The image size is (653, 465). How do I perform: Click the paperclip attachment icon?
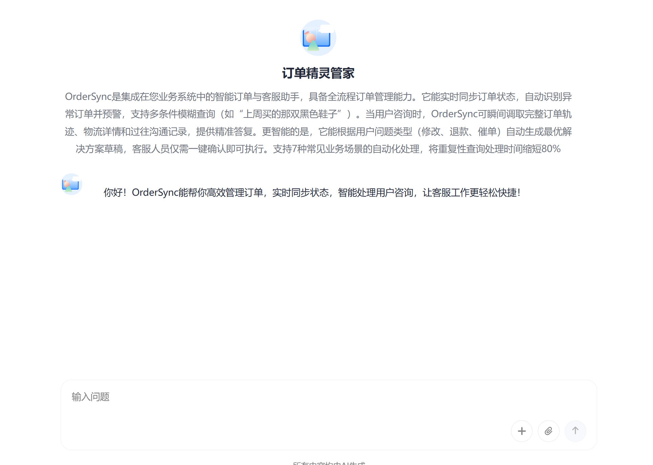(x=548, y=431)
